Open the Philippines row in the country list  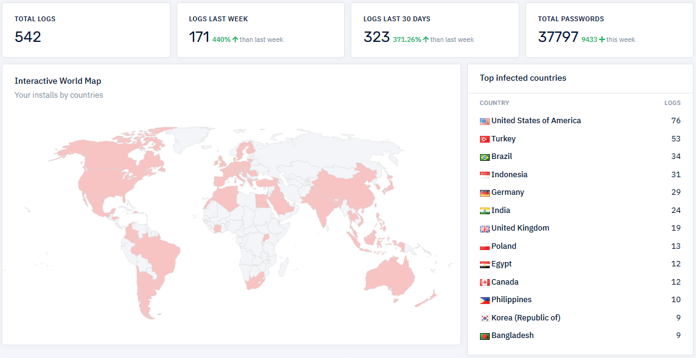(511, 300)
